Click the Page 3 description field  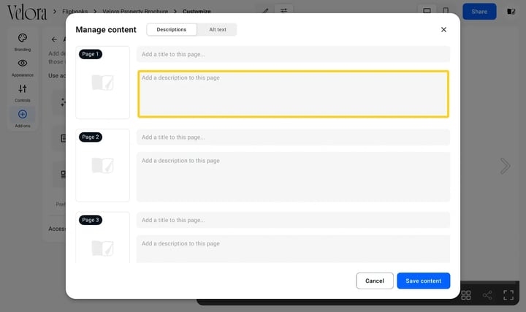293,249
